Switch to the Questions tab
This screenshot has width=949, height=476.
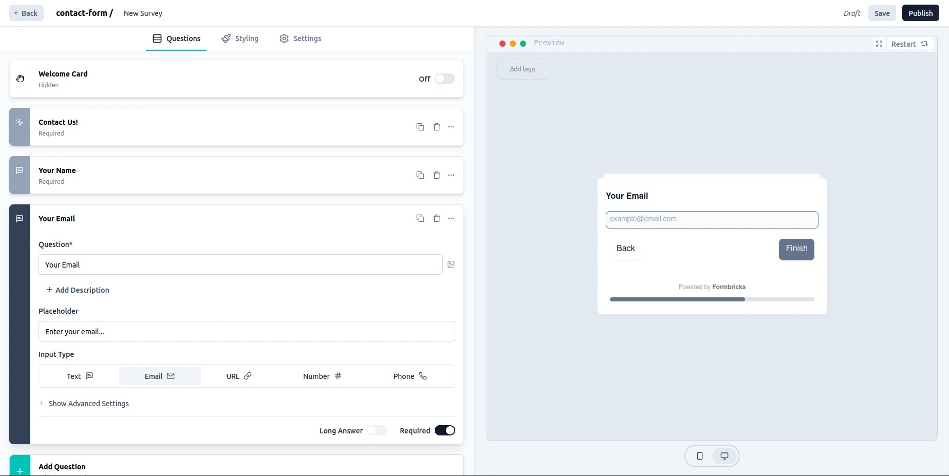176,39
